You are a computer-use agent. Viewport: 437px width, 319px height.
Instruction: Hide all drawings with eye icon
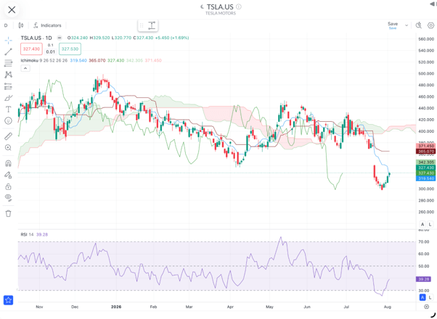click(x=9, y=198)
